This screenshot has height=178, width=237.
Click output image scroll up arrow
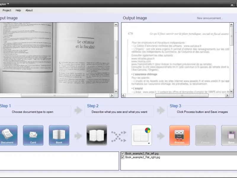point(231,25)
